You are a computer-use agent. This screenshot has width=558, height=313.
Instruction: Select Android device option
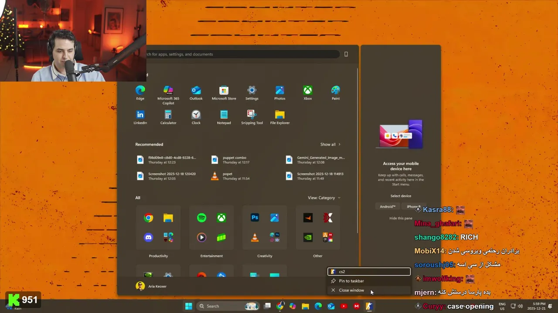pyautogui.click(x=388, y=206)
